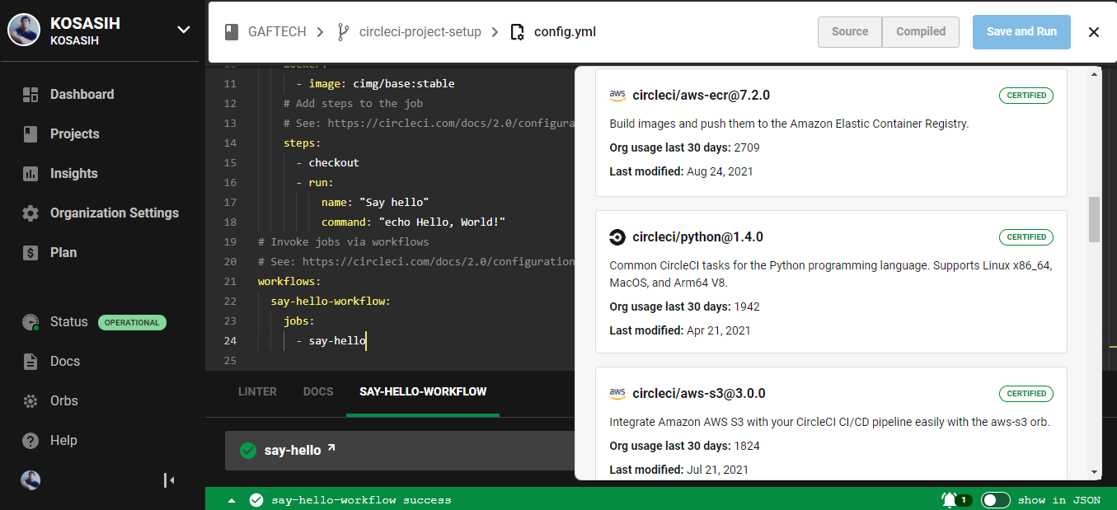Expand the bottom workflow panel arrow

232,500
